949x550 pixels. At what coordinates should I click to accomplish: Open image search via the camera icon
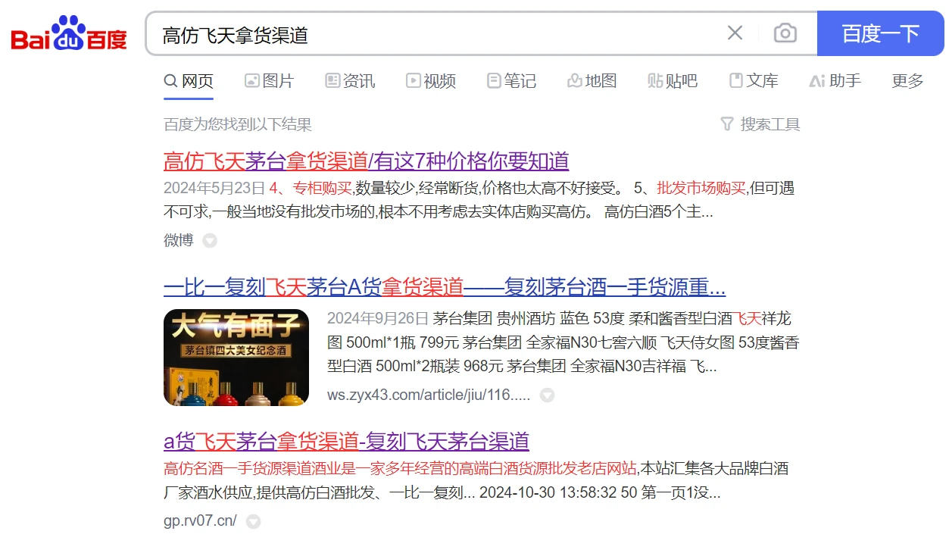[x=785, y=33]
